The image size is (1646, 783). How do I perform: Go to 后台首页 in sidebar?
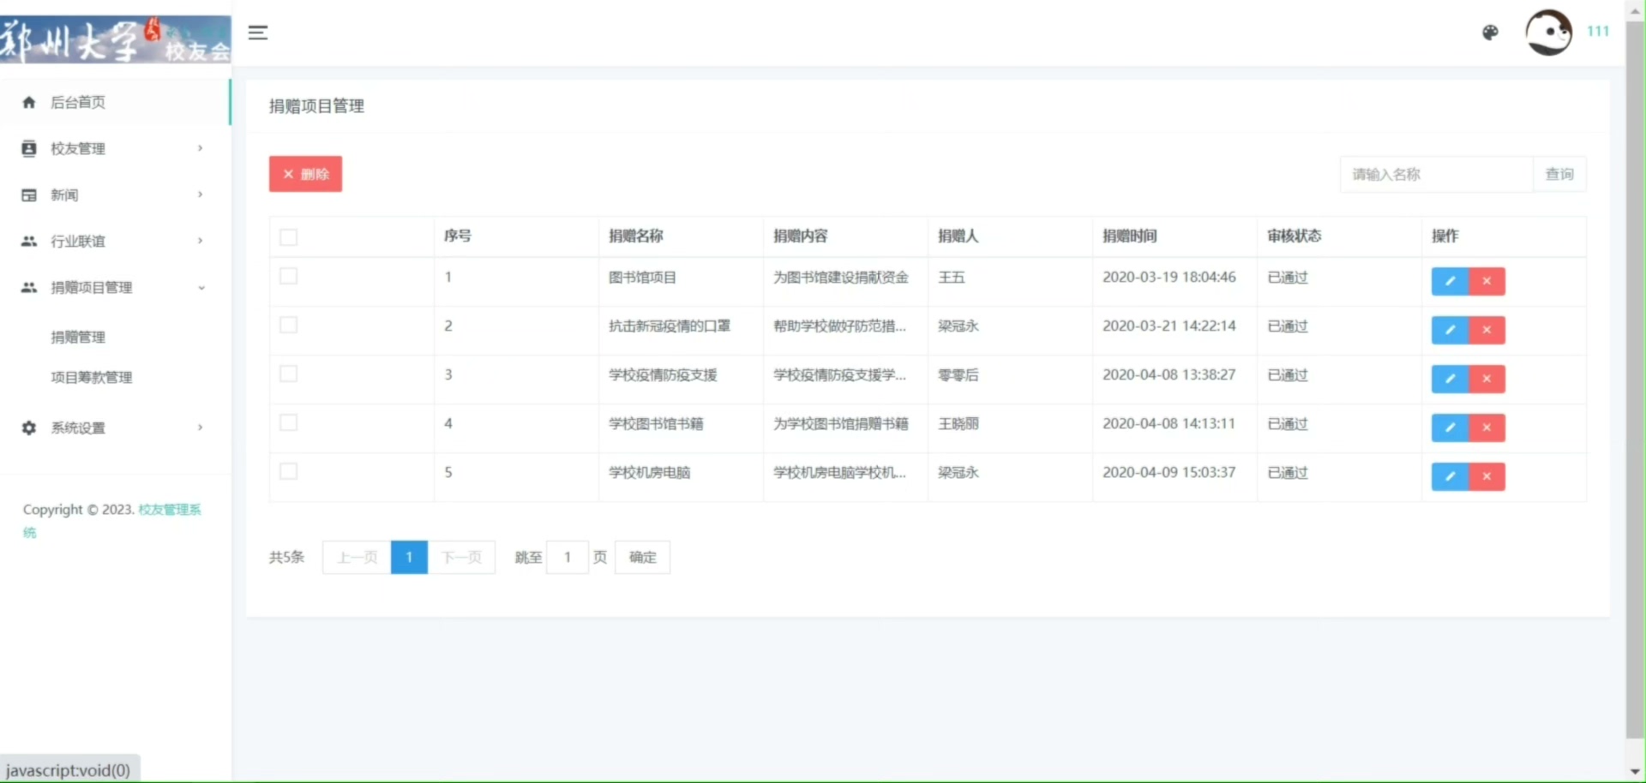tap(115, 103)
